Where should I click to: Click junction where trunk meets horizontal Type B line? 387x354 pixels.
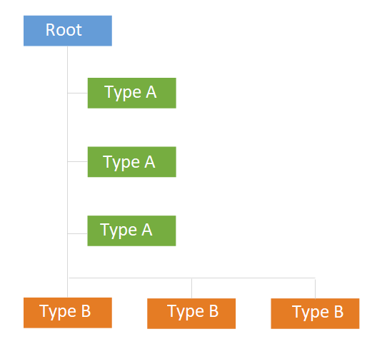click(x=68, y=278)
